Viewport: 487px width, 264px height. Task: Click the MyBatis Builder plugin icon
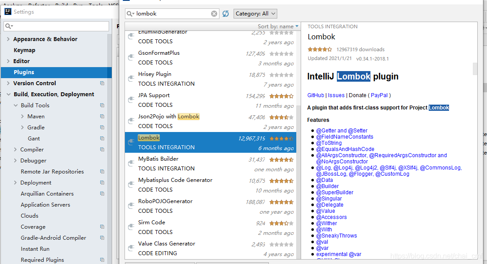click(131, 163)
